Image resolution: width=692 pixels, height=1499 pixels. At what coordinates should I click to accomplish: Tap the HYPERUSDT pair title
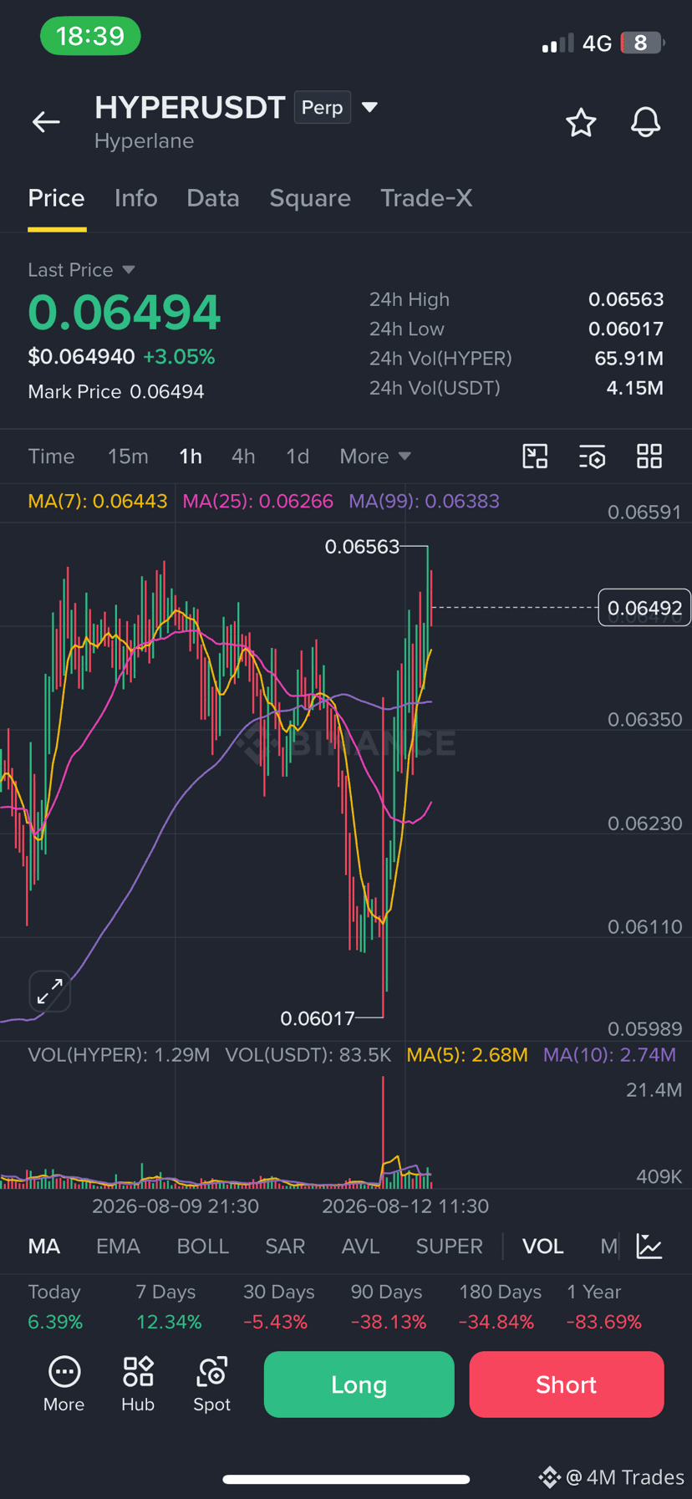coord(191,108)
